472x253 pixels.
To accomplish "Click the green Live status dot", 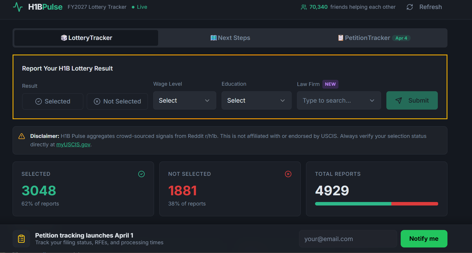I will (x=133, y=7).
